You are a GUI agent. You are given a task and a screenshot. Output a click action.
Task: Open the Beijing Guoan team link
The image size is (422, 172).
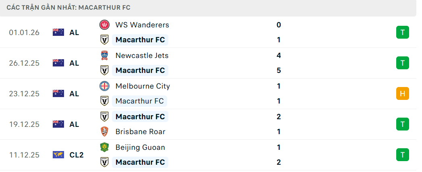(x=140, y=147)
